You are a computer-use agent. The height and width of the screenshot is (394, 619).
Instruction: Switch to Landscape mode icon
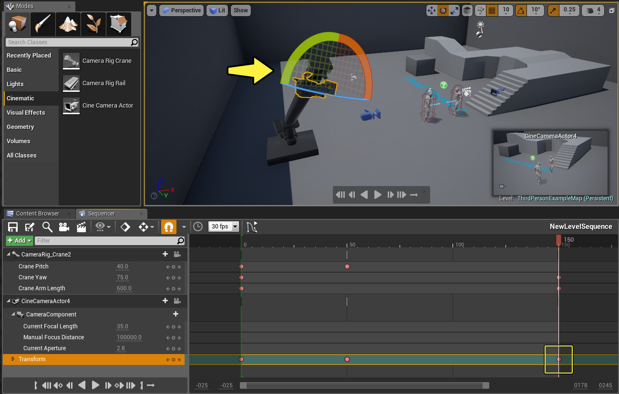click(68, 24)
